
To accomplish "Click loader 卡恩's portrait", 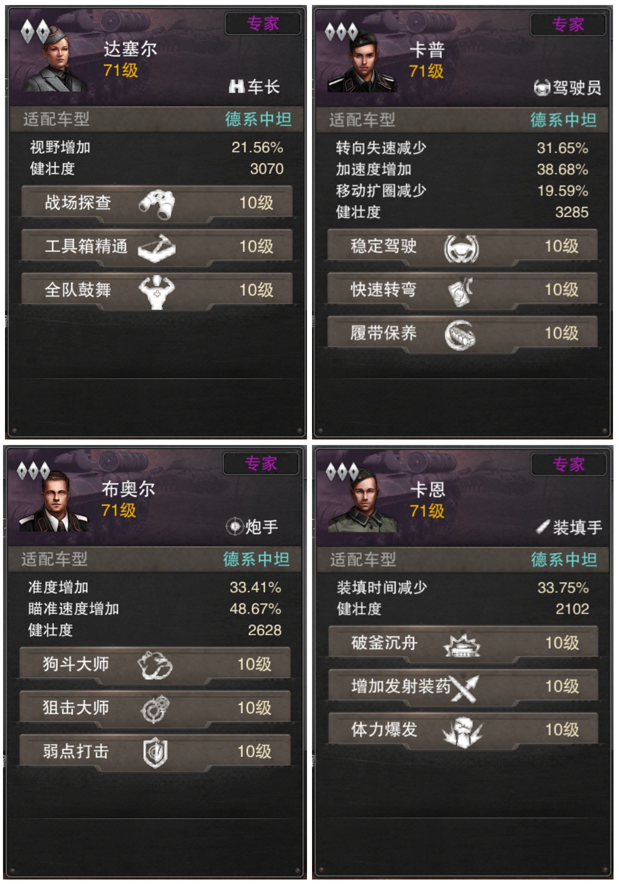I will 363,501.
